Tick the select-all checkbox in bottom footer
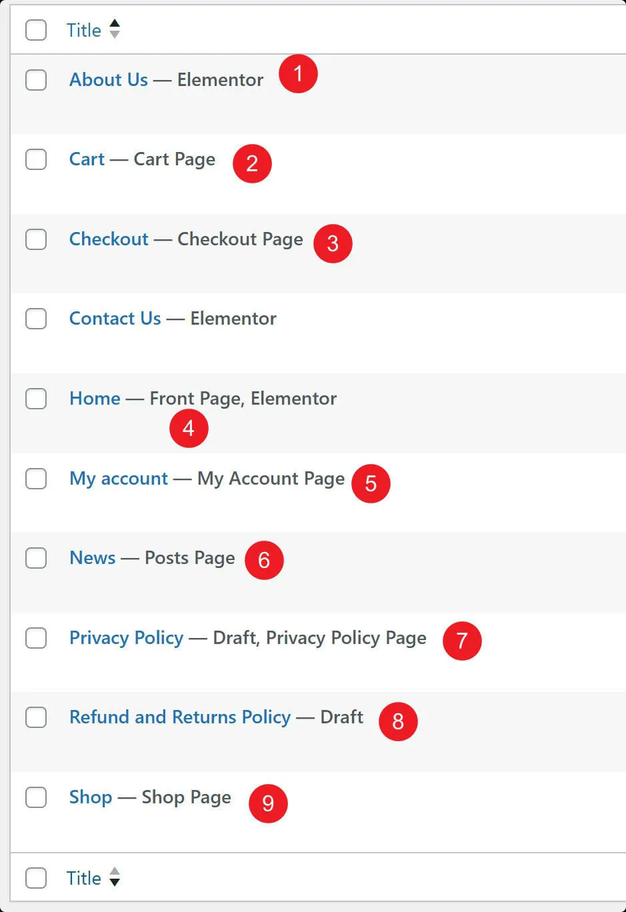 [x=36, y=878]
